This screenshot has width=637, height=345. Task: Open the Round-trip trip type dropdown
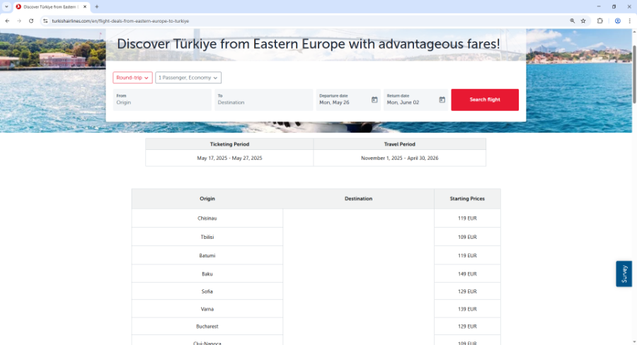[132, 78]
